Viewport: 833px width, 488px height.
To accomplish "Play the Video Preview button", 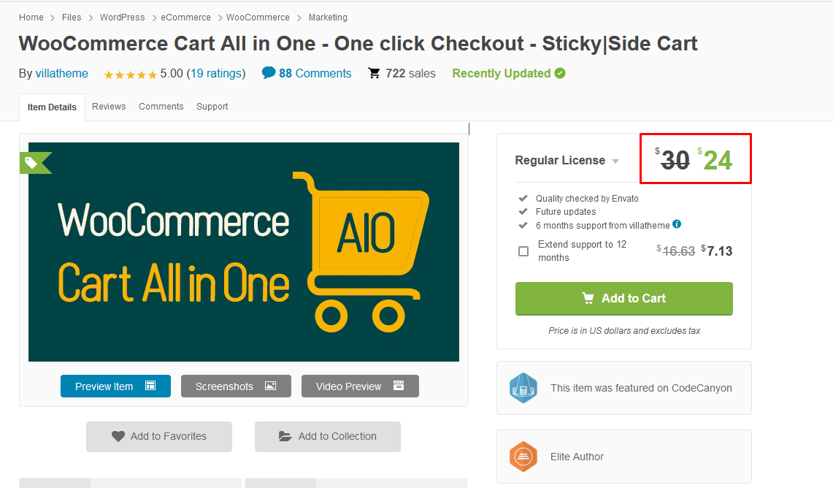I will click(360, 386).
